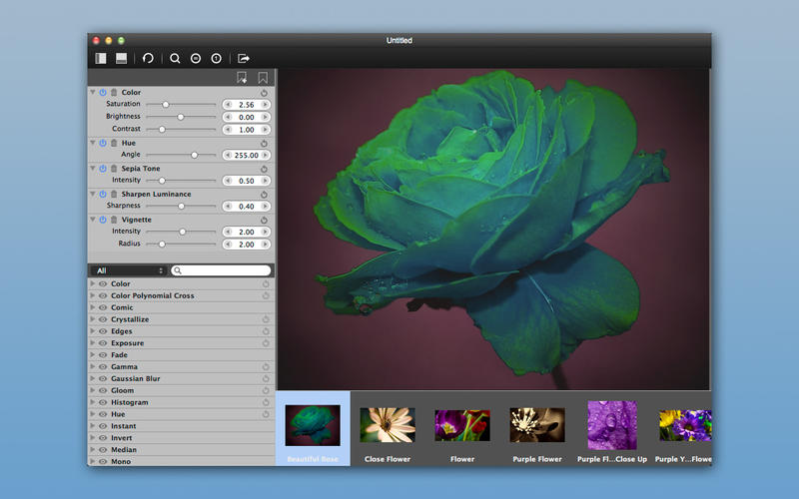
Task: Select the Invert filter in the list
Action: point(123,438)
